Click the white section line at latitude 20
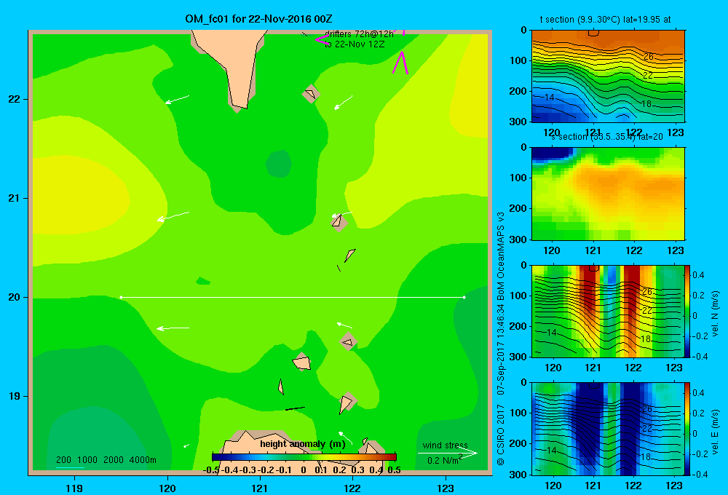The image size is (728, 495). [293, 297]
